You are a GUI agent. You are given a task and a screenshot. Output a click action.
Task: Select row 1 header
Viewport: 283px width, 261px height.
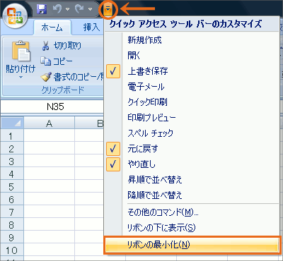click(x=12, y=136)
